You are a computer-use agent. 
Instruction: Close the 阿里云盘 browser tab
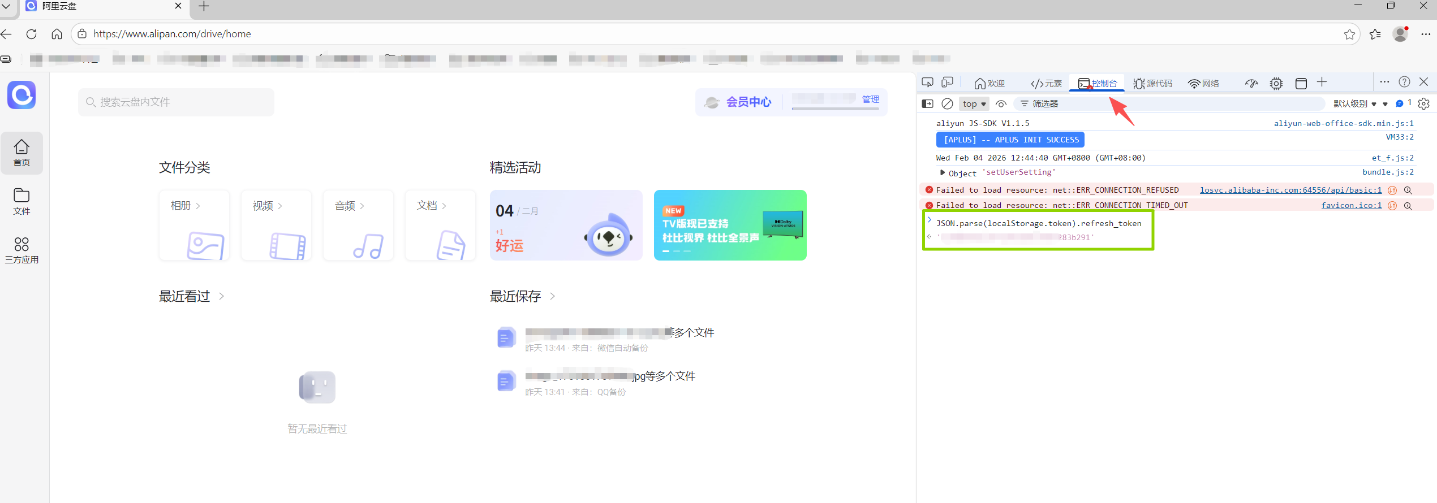[178, 6]
